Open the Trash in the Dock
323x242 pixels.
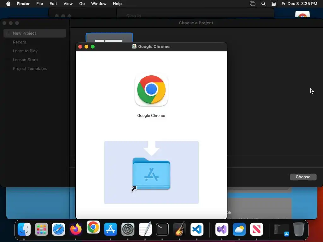[x=299, y=229]
